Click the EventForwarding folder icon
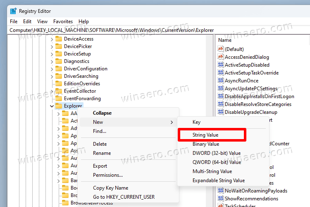Screen dimensions: 310x207 click(59, 99)
